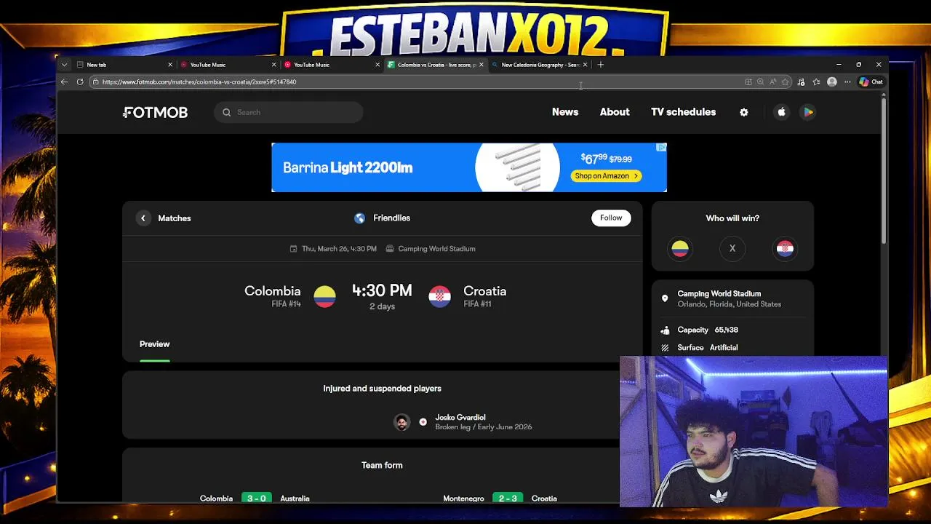
Task: Click the Barrina Light 2200lm ad banner
Action: [469, 167]
